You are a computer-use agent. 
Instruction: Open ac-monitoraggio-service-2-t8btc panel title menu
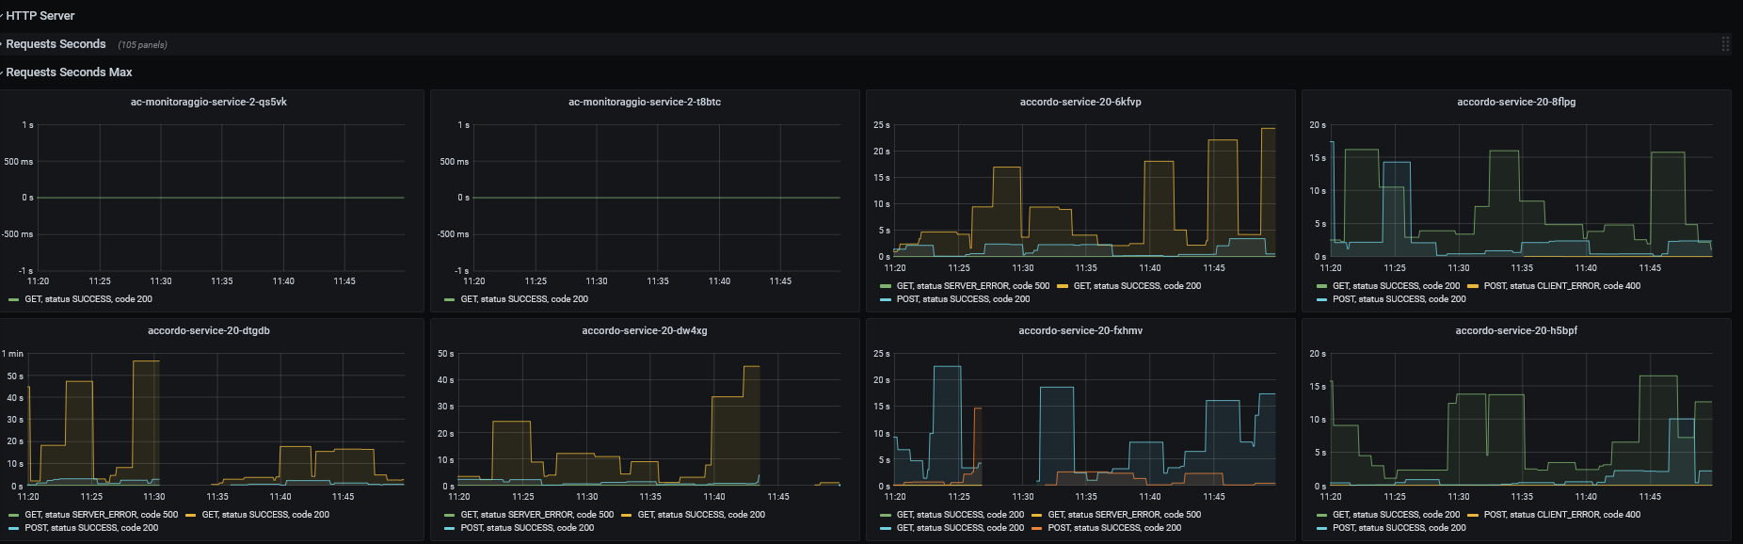coord(645,102)
